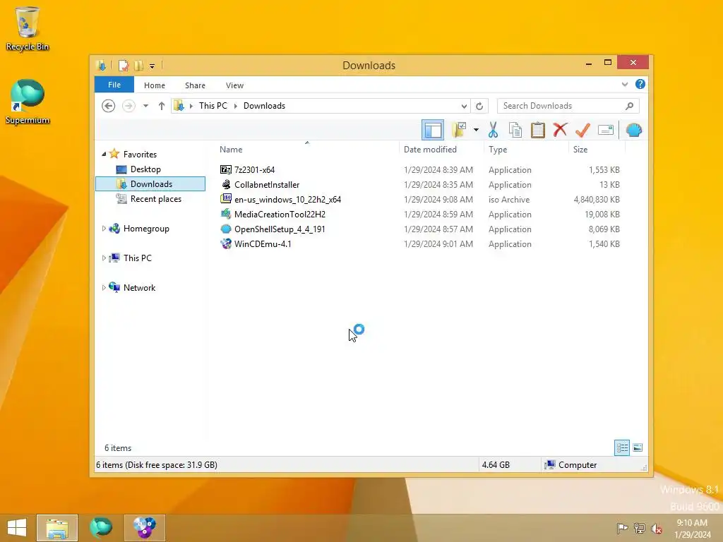Open Action Center flag tray icon
The height and width of the screenshot is (542, 723).
pos(622,528)
